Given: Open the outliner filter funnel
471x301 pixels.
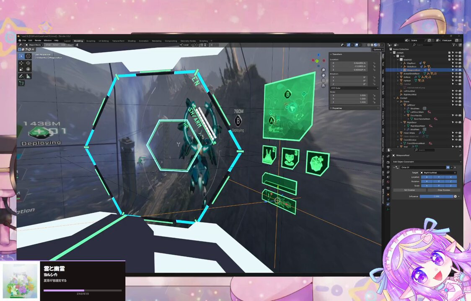Looking at the screenshot, I should [x=455, y=45].
